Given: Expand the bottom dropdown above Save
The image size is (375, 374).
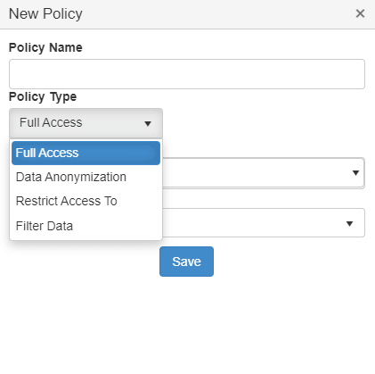Looking at the screenshot, I should 264,223.
